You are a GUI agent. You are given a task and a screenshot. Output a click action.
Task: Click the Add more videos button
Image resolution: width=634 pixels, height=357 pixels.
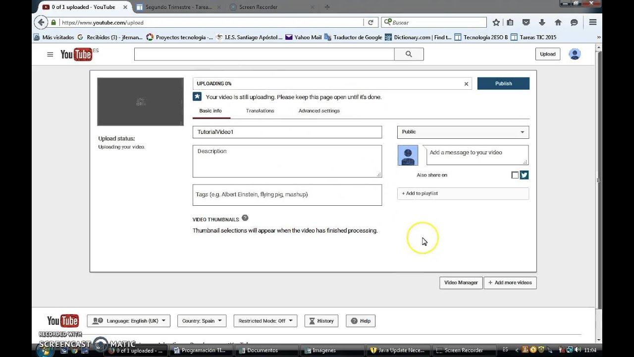510,283
